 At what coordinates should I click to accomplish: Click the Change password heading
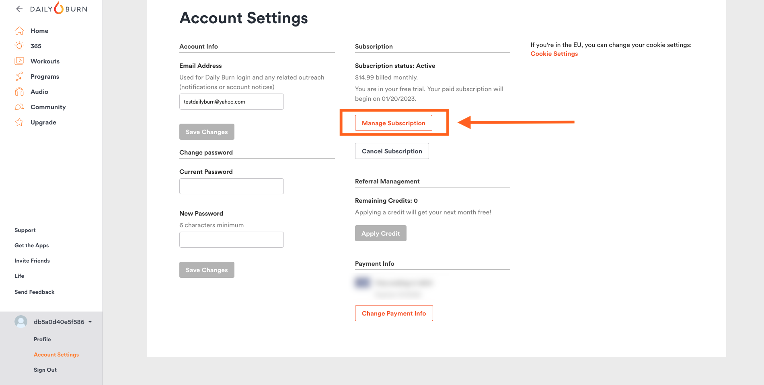(206, 153)
